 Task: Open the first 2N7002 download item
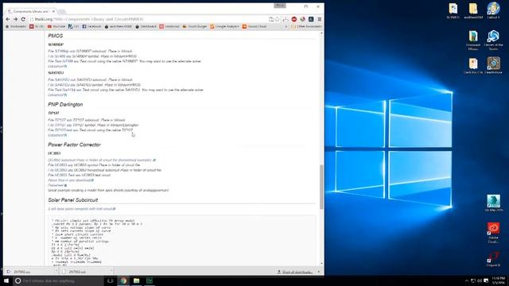[x=29, y=272]
